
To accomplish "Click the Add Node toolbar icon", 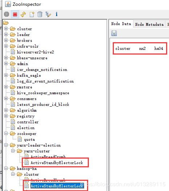I will (x=32, y=14).
